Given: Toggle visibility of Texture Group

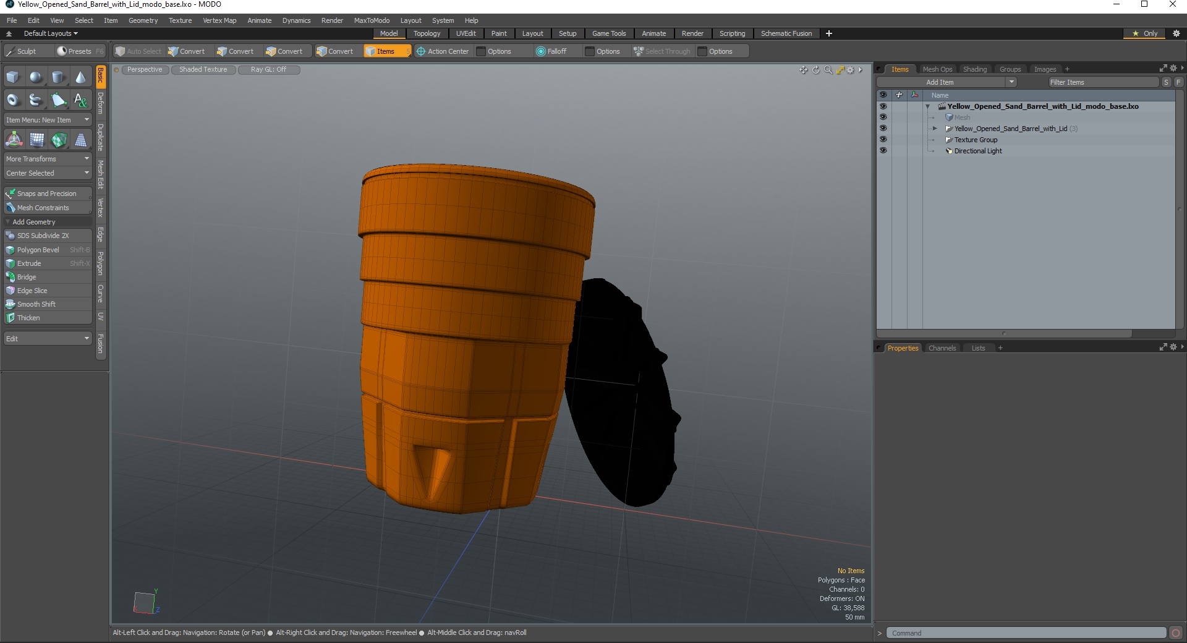Looking at the screenshot, I should [x=883, y=140].
